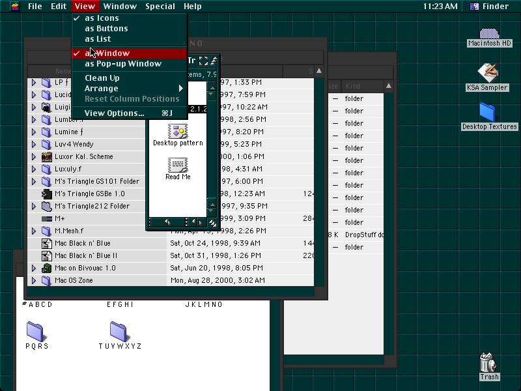Open the File menu
Viewport: 521px width, 391px height.
point(35,7)
